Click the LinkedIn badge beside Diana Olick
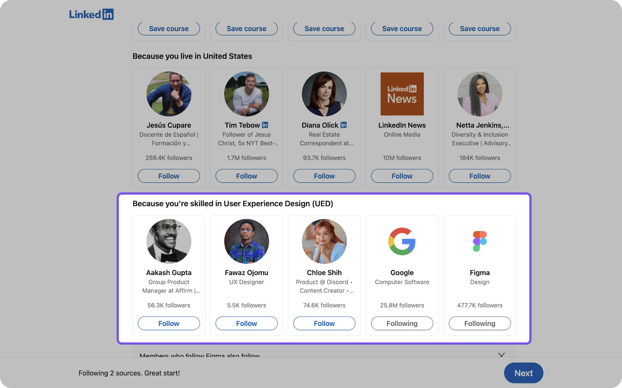The image size is (622, 388). pyautogui.click(x=344, y=125)
